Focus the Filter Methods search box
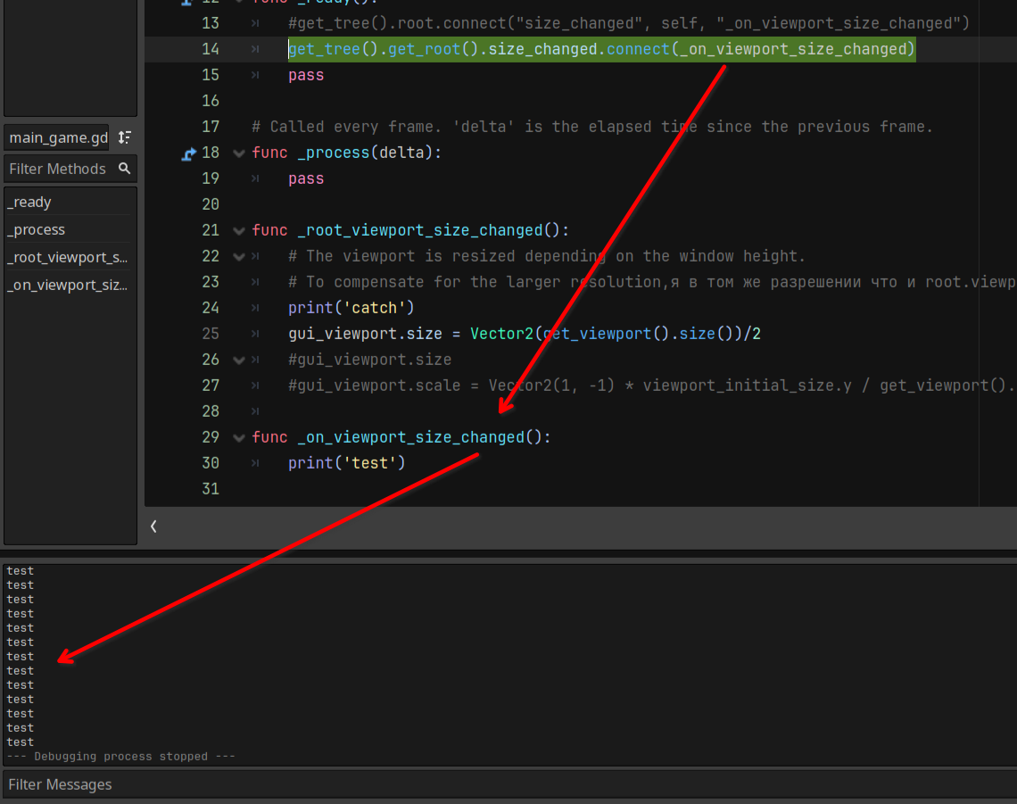 click(x=59, y=169)
